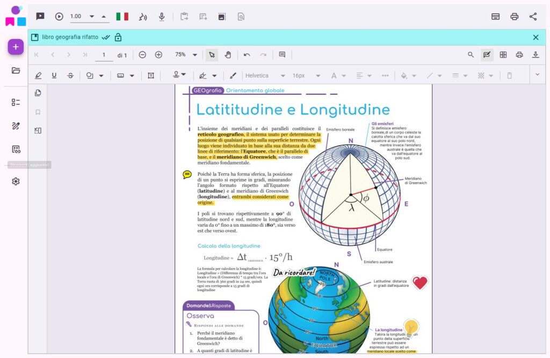Click the share icon at top right

click(533, 17)
